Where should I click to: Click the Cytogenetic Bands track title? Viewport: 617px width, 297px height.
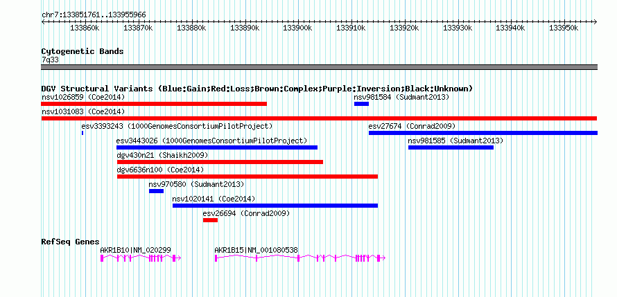[82, 51]
